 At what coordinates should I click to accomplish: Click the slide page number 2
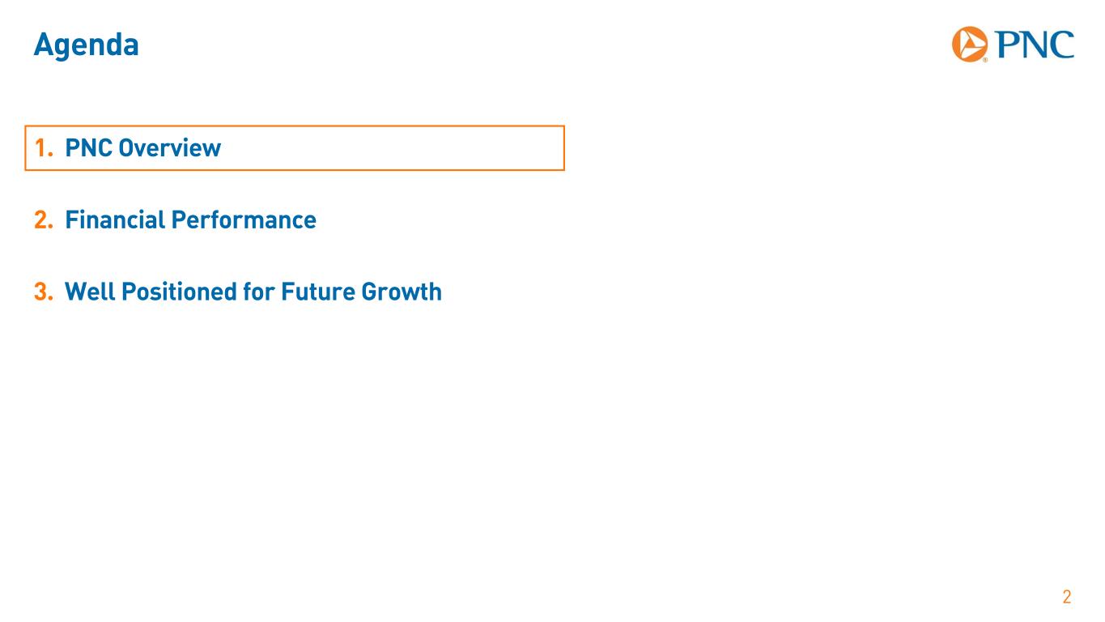click(x=1066, y=598)
